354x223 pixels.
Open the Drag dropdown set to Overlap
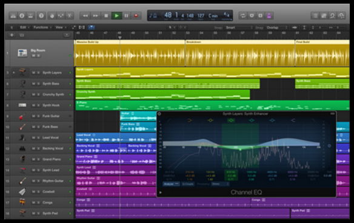click(277, 27)
